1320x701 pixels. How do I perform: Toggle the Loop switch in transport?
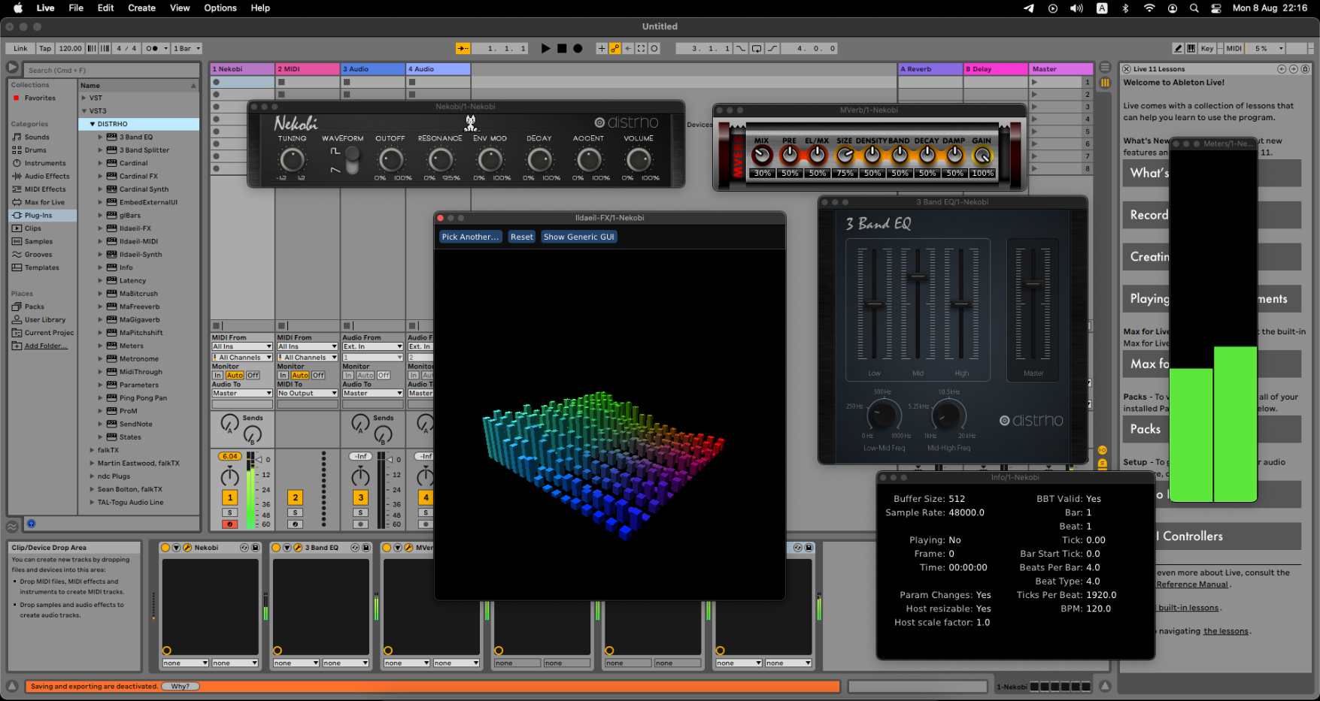(757, 48)
